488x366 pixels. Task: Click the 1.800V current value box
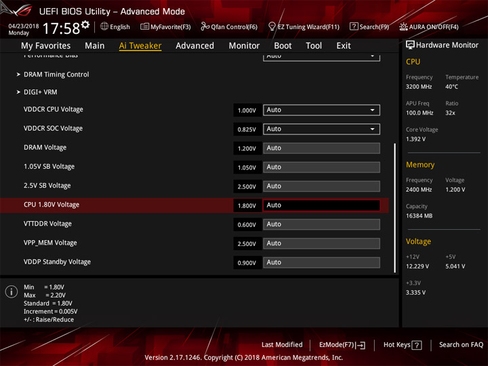(x=247, y=206)
